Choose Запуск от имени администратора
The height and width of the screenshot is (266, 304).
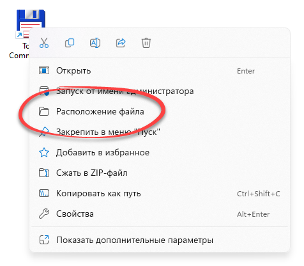click(160, 91)
